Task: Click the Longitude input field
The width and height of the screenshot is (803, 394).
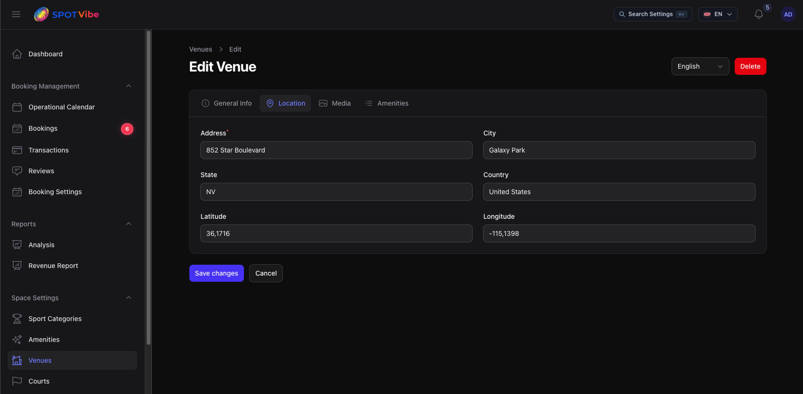Action: pyautogui.click(x=619, y=233)
